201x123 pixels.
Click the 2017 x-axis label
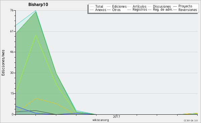[117, 116]
